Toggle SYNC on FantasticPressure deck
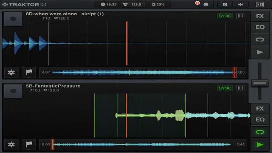This screenshot has height=153, width=272. (225, 88)
